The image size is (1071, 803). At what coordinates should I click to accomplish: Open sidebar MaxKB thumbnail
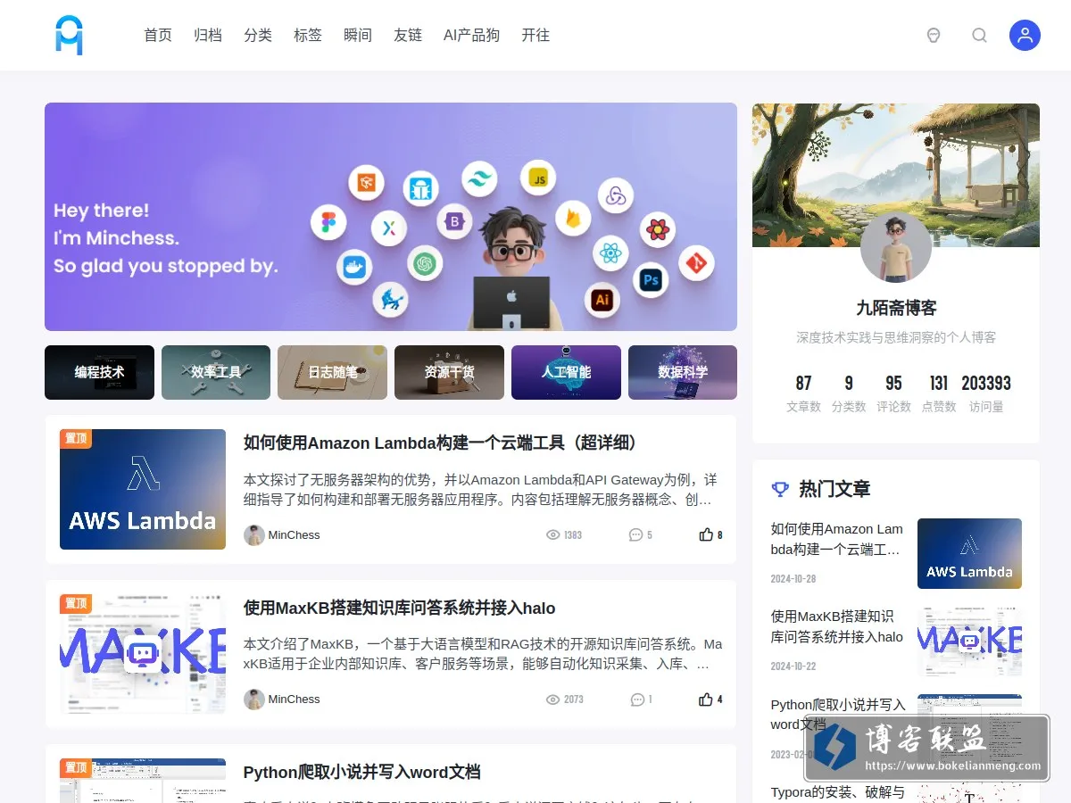969,641
